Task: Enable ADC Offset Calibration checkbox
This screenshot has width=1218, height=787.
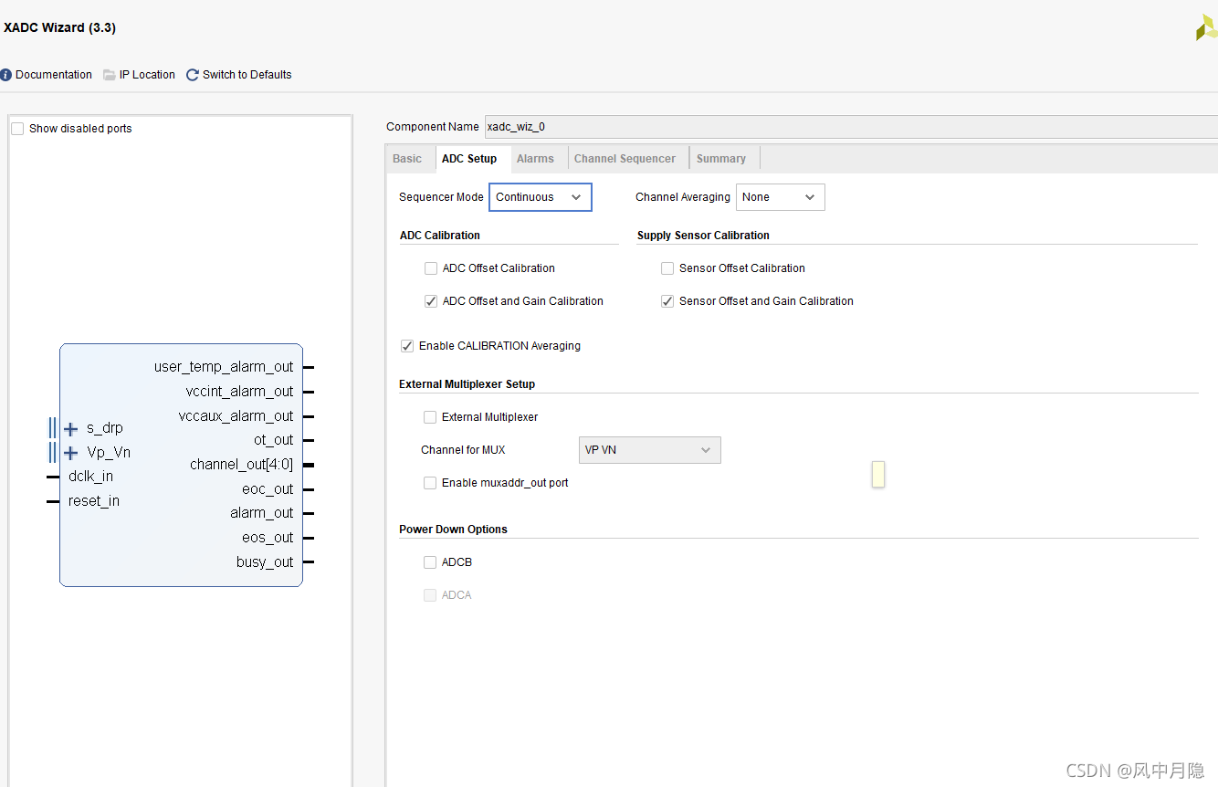Action: (x=431, y=268)
